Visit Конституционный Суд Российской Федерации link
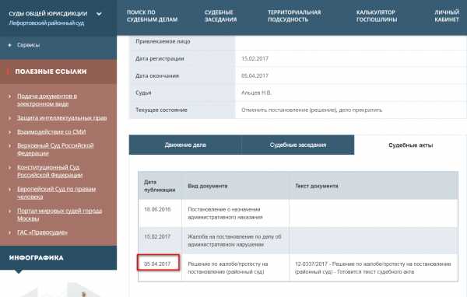This screenshot has height=297, width=467. (x=50, y=171)
